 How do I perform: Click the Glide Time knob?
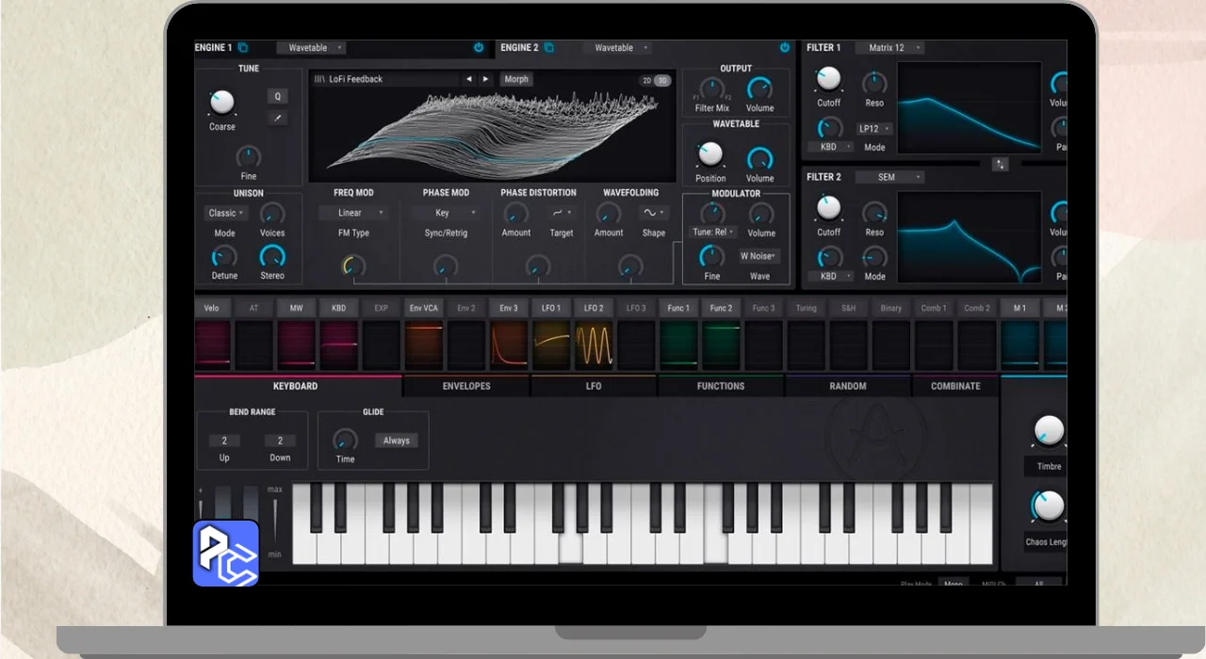click(346, 440)
